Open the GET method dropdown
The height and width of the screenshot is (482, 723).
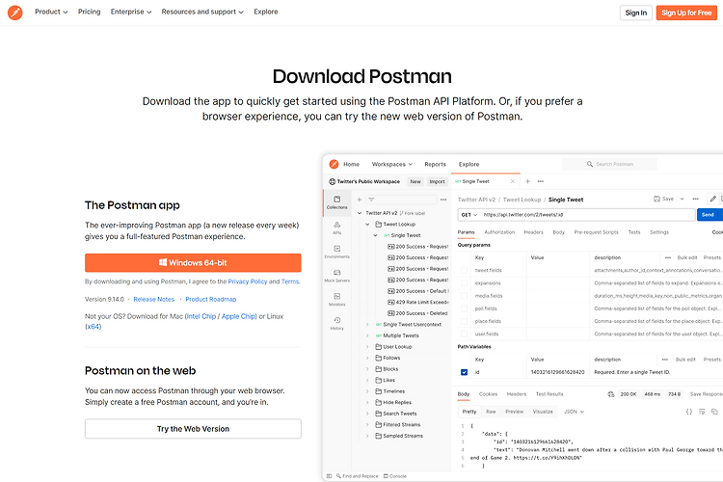point(469,215)
